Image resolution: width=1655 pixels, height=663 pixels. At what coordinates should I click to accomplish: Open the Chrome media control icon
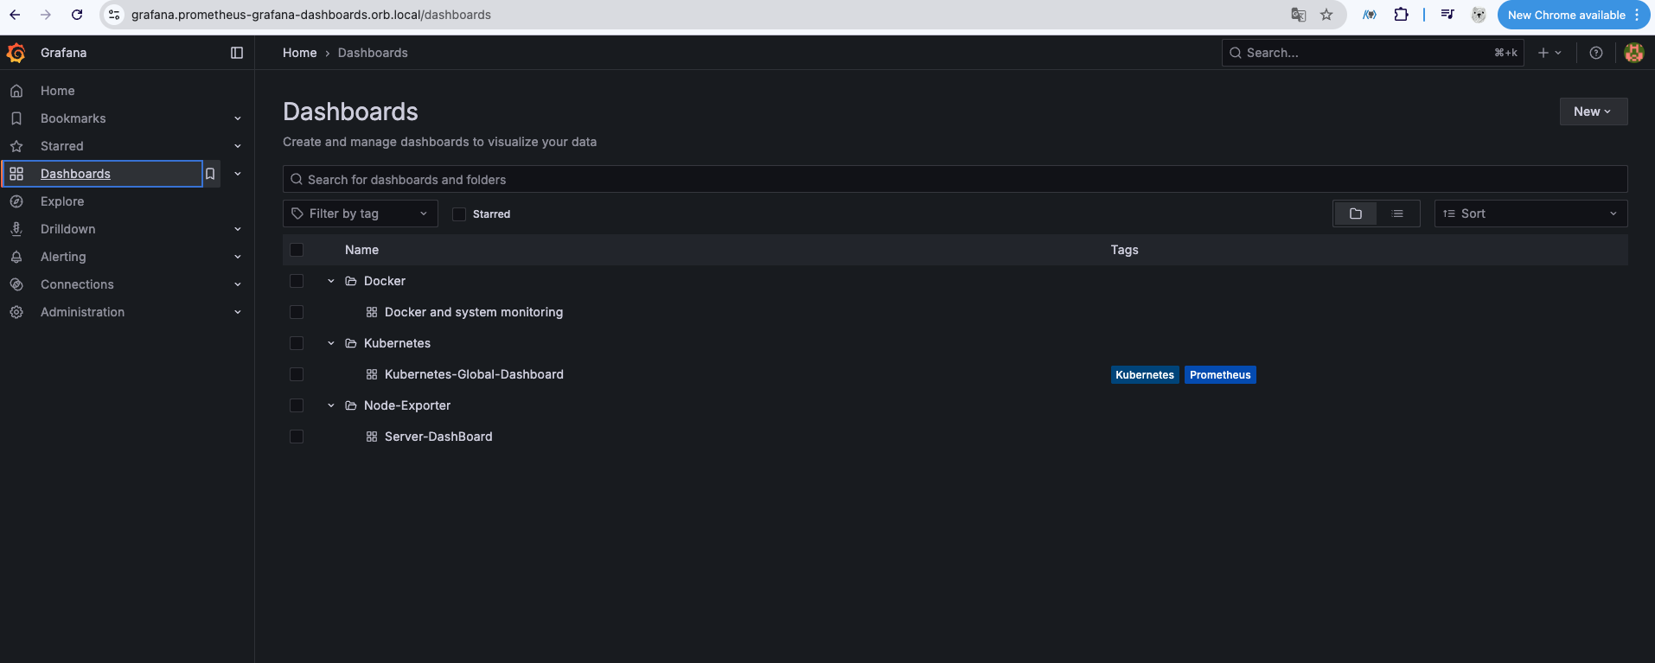(x=1447, y=15)
